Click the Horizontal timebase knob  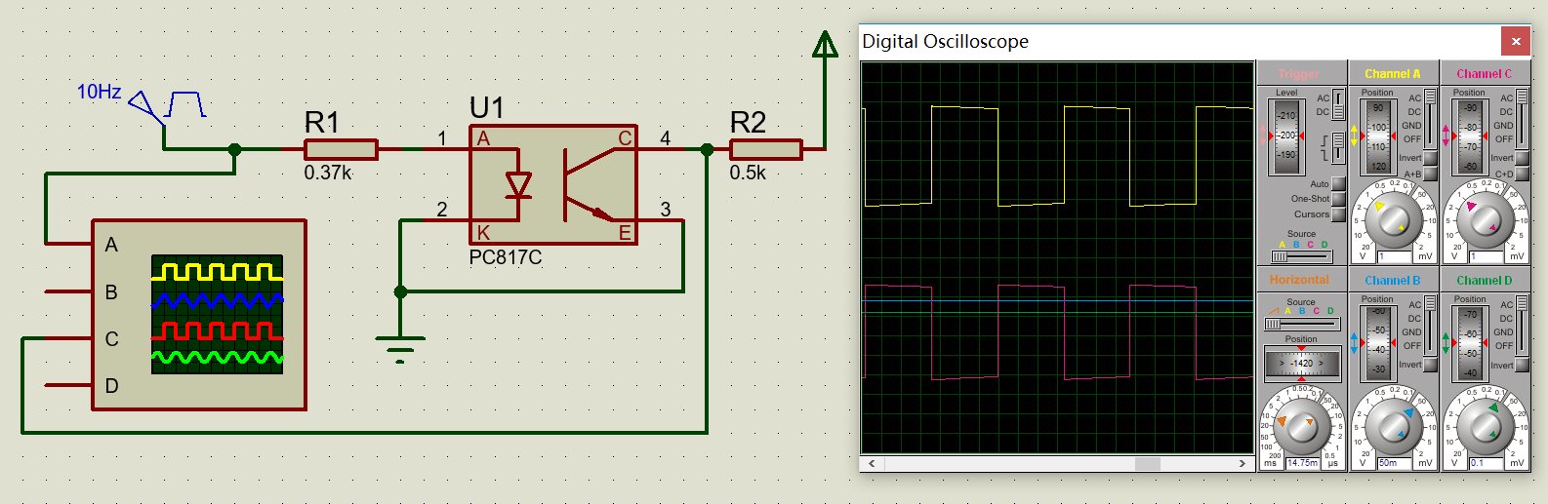pos(1301,426)
